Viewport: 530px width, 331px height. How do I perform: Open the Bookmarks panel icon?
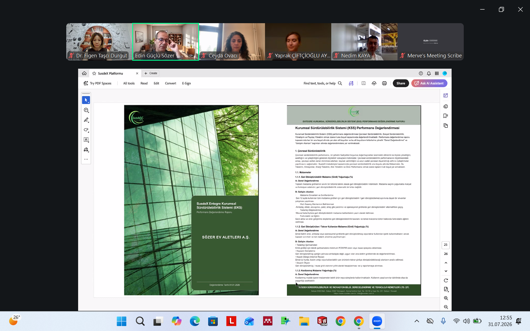coord(446,116)
